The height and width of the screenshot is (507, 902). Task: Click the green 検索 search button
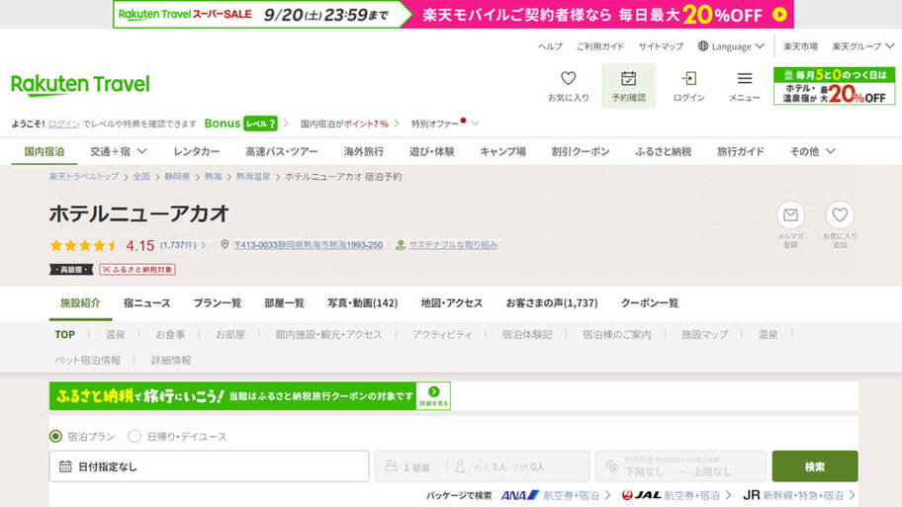tap(815, 466)
